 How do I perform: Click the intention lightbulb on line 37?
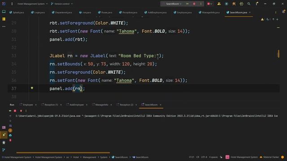pyautogui.click(x=32, y=88)
